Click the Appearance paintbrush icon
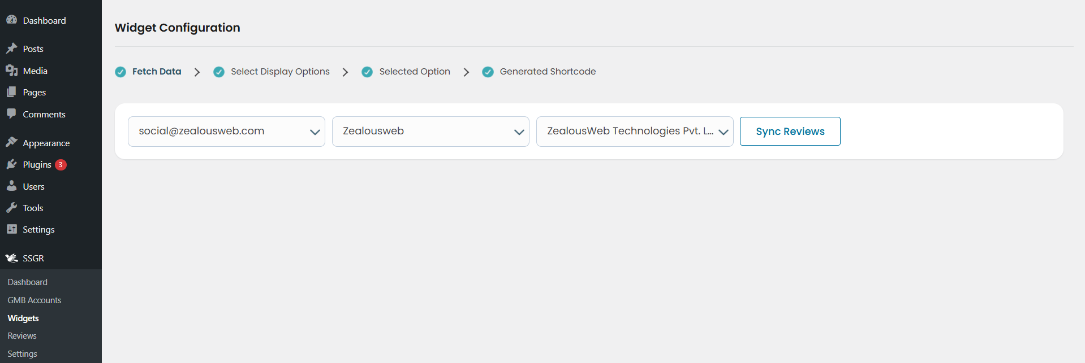 point(11,142)
